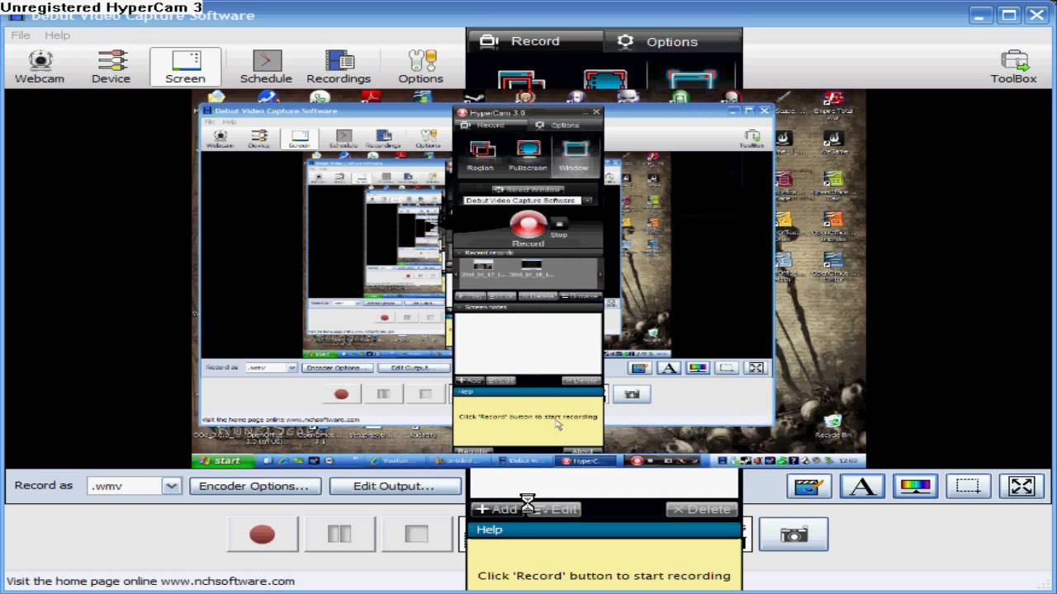Image resolution: width=1057 pixels, height=594 pixels.
Task: Open the Help menu in Debut
Action: click(x=57, y=35)
